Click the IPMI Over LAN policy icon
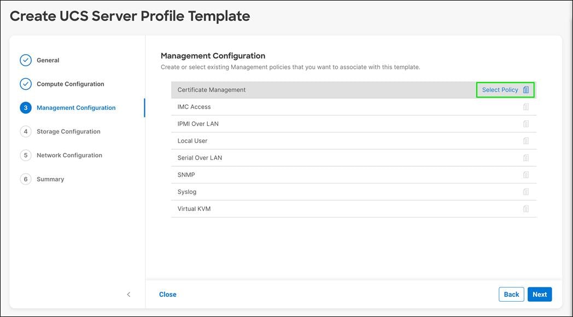Viewport: 573px width, 317px height. point(526,124)
